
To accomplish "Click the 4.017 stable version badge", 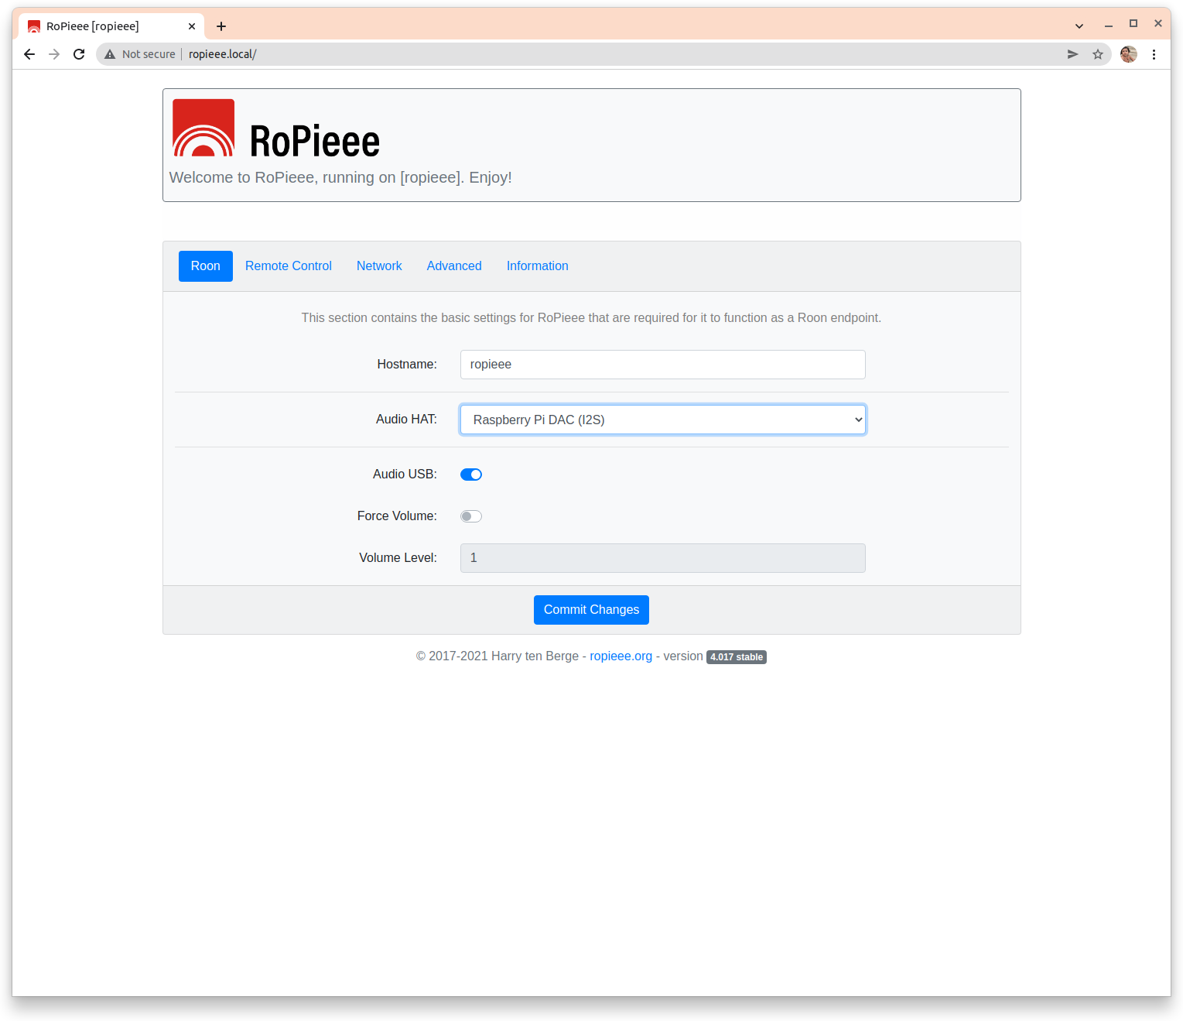I will (x=737, y=657).
